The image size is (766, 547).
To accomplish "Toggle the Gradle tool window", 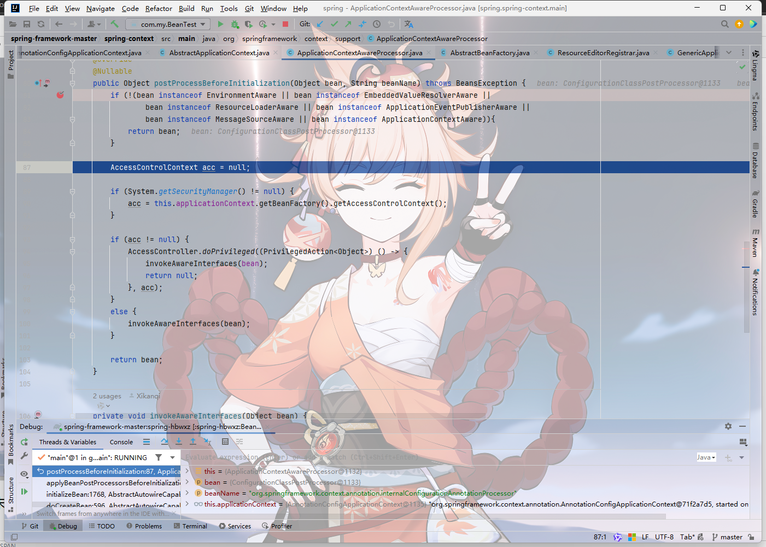I will click(x=755, y=204).
